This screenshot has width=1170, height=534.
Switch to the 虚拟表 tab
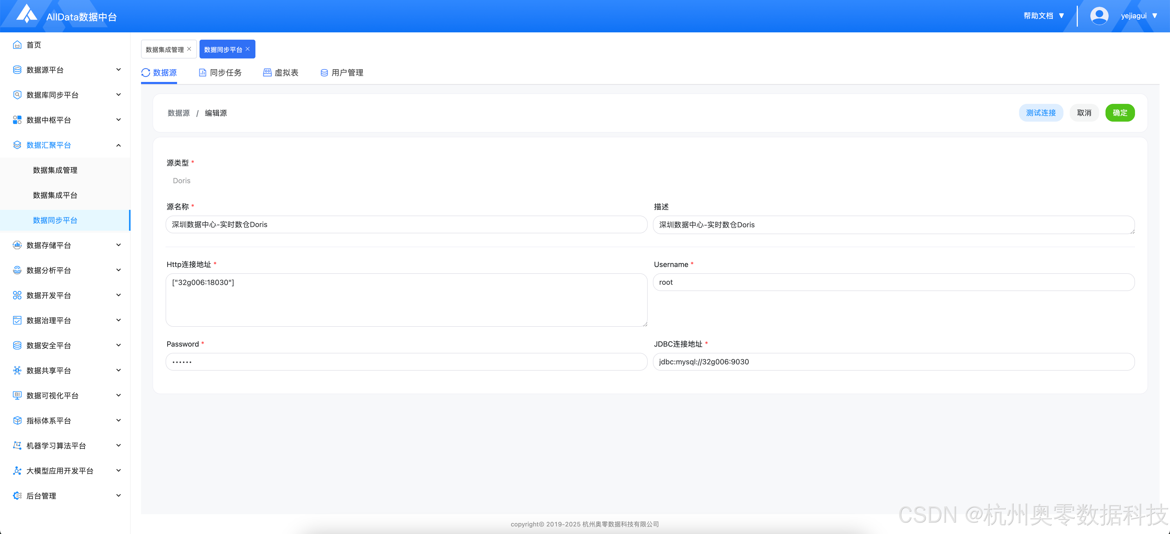coord(281,73)
